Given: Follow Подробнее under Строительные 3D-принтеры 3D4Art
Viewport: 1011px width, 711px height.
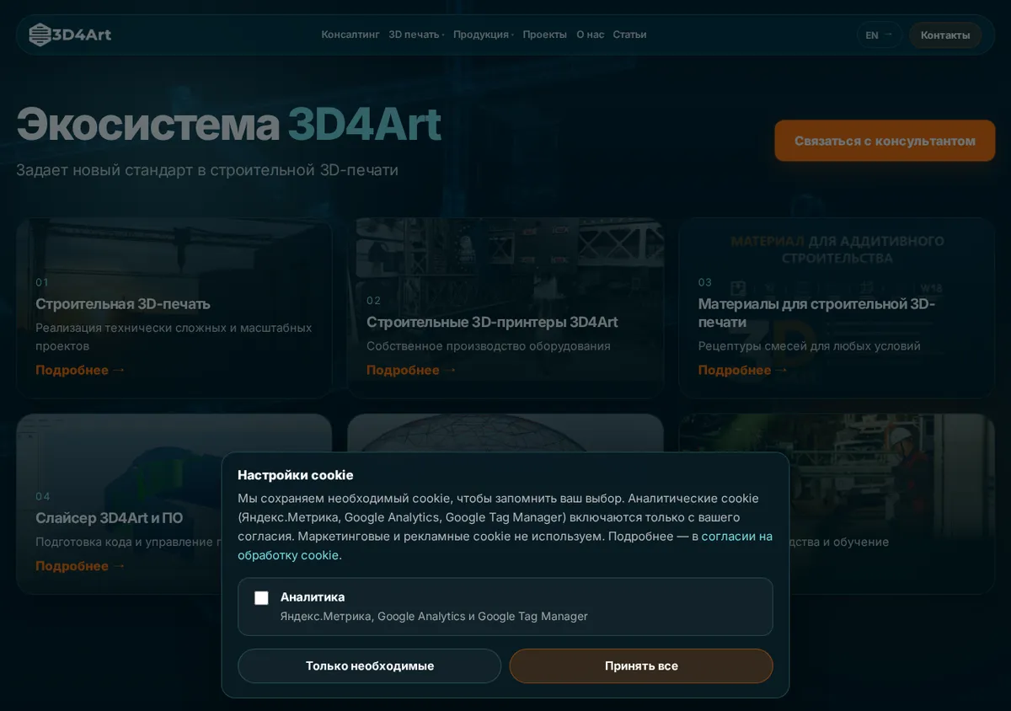Looking at the screenshot, I should click(411, 370).
